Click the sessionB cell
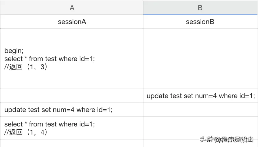Image resolution: width=258 pixels, height=147 pixels. pos(200,22)
